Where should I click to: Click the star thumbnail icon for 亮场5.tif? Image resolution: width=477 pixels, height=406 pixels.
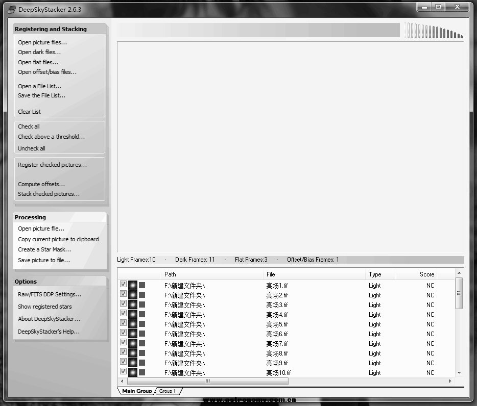click(x=133, y=324)
